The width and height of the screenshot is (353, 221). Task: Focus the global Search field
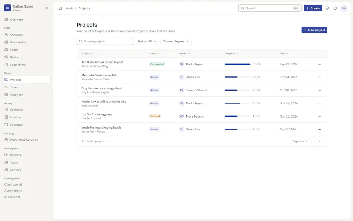point(270,8)
